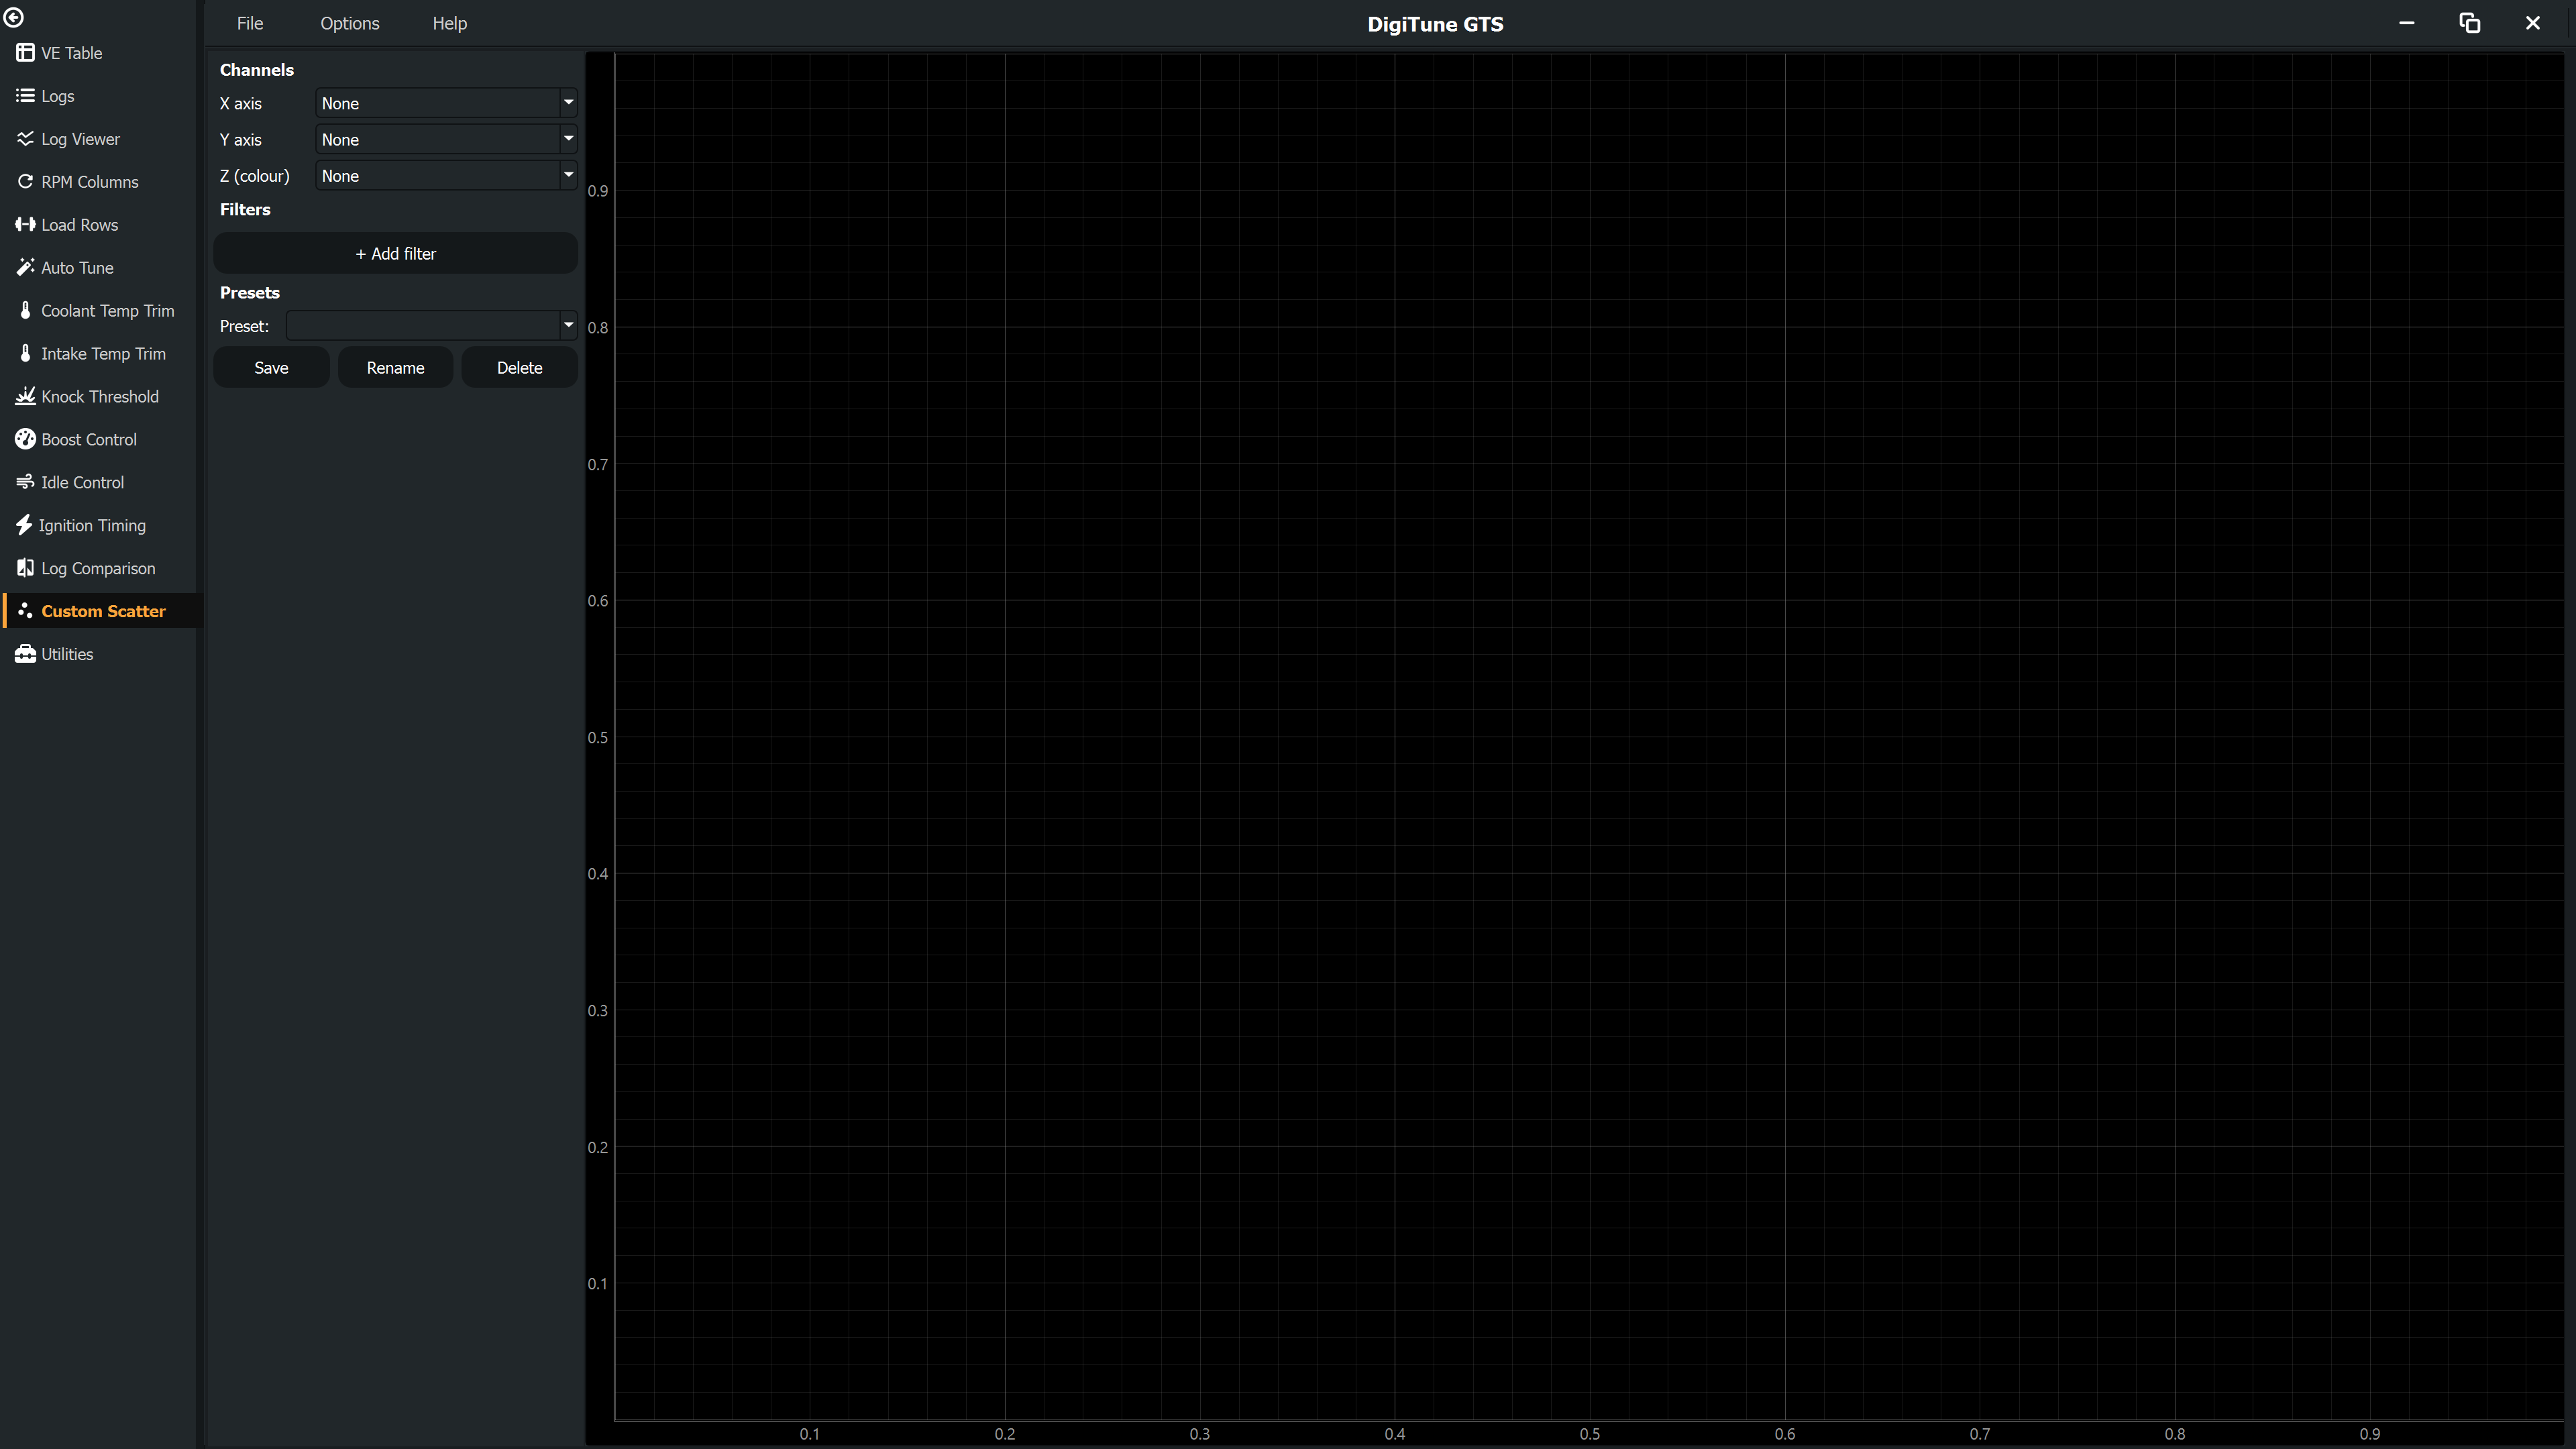
Task: Open the File menu
Action: coord(250,23)
